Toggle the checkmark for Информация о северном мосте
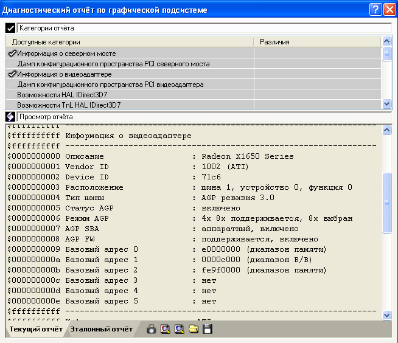This screenshot has height=343, width=398. coord(12,54)
